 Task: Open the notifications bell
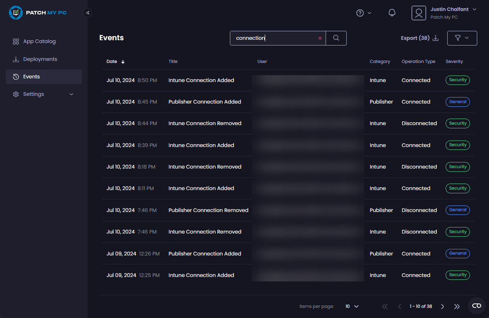coord(392,13)
